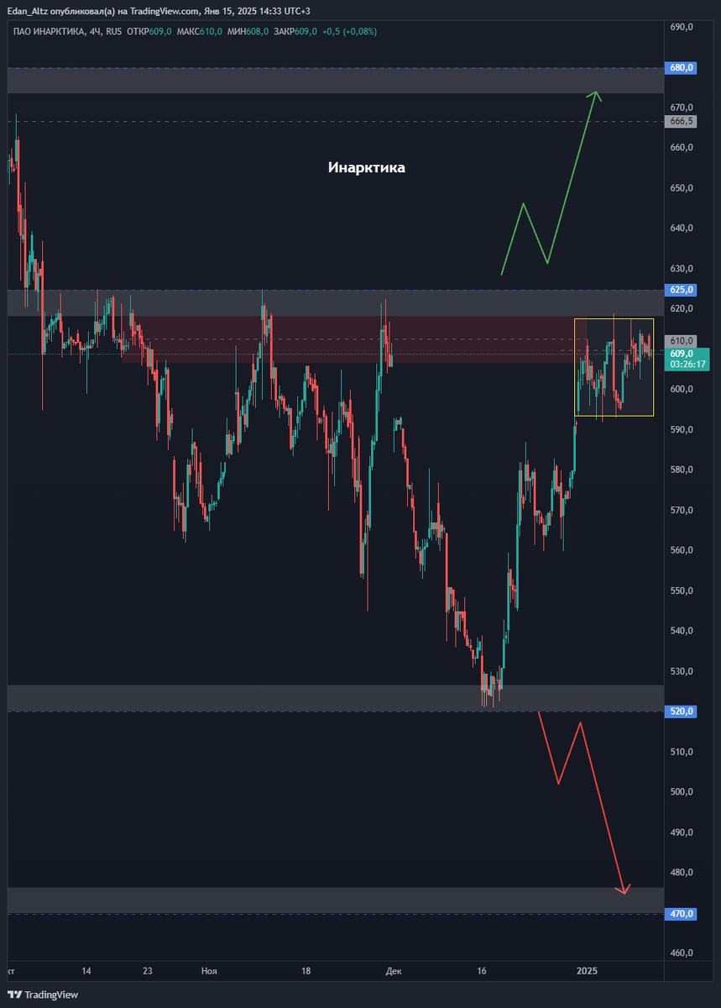Screen dimensions: 721x1008
Task: Click the Инарктика text label on chart
Action: tap(367, 168)
